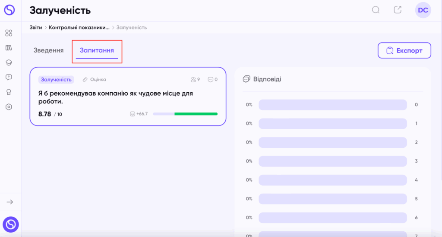
Task: Click the search magnifier icon
Action: [376, 10]
